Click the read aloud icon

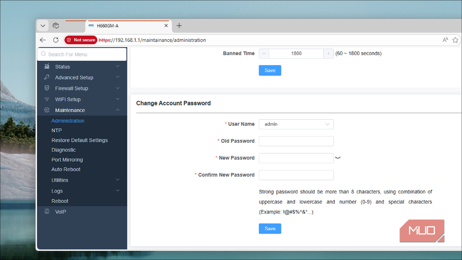445,40
